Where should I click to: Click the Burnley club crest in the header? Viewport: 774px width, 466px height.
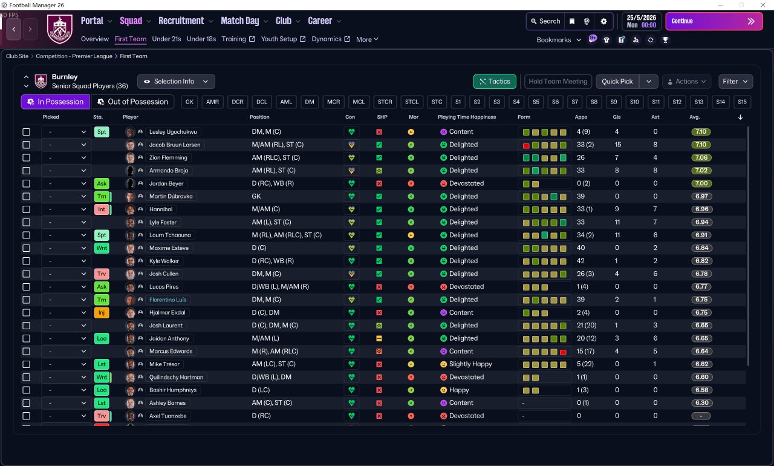coord(59,29)
